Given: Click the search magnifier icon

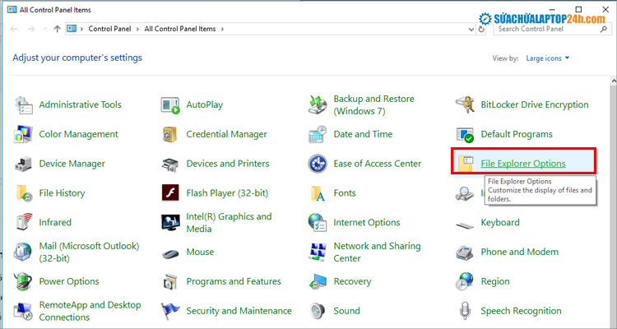Looking at the screenshot, I should coord(604,29).
